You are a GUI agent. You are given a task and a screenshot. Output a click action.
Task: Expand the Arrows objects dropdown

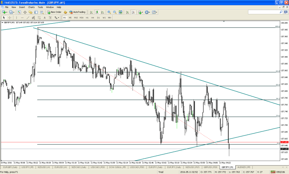pyautogui.click(x=59, y=18)
